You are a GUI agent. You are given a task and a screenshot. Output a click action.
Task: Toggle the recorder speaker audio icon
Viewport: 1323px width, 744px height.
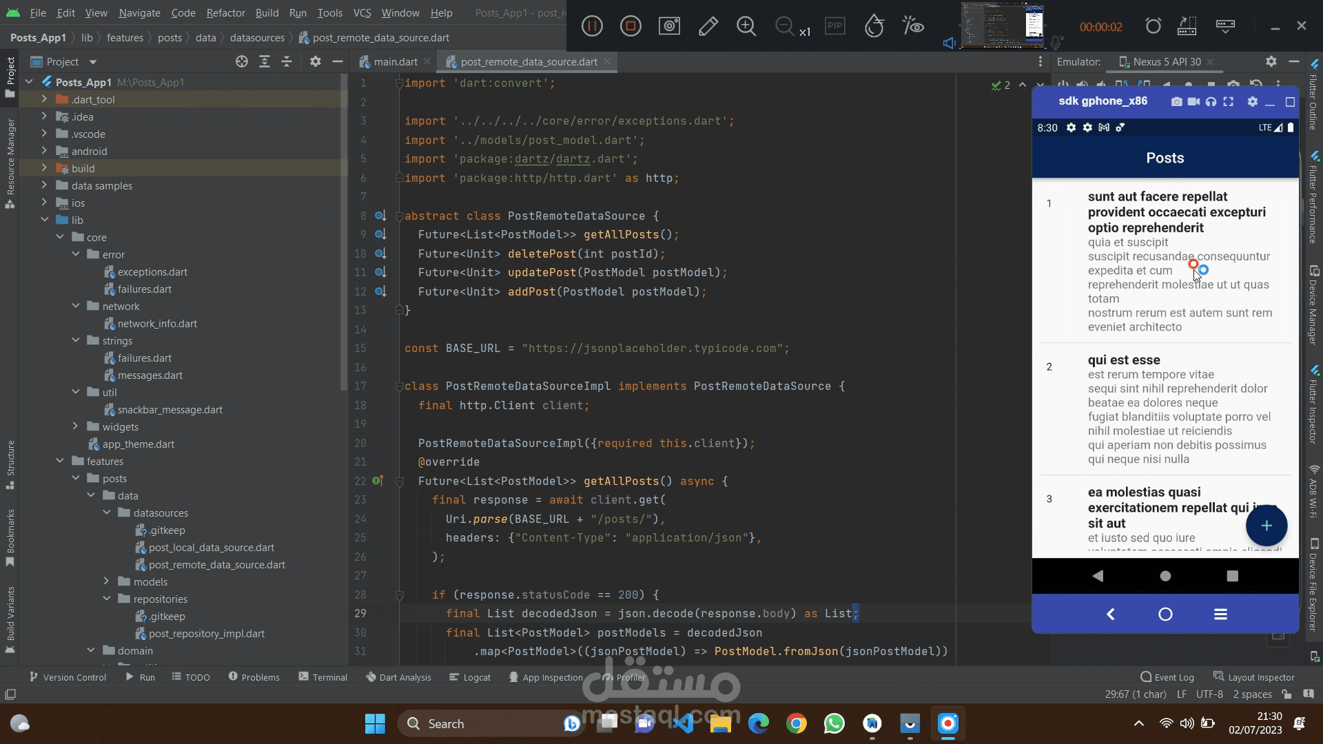click(949, 43)
